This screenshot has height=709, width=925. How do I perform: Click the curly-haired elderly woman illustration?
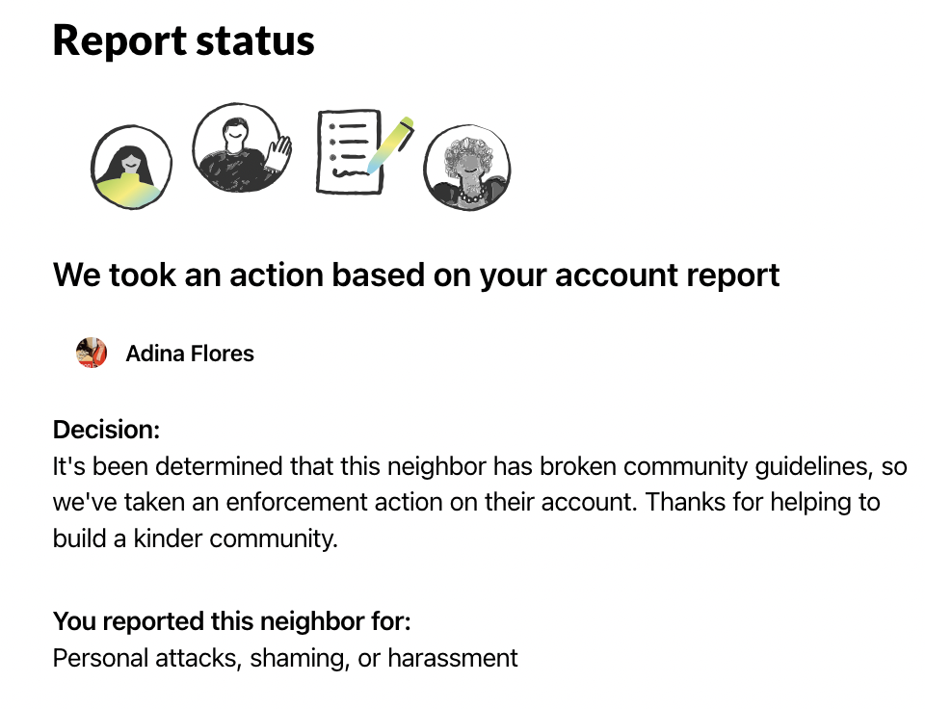[467, 168]
